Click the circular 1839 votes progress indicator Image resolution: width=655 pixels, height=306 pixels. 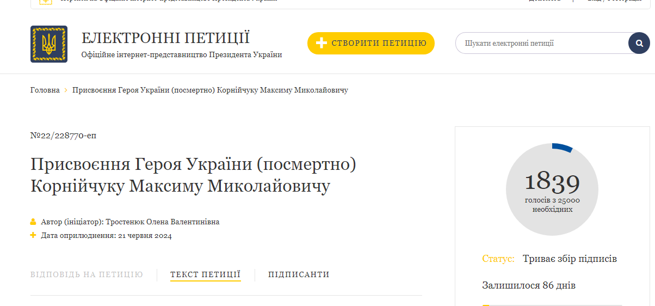point(552,189)
